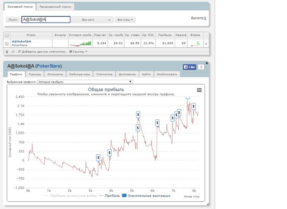The image size is (287, 209).
Task: Click the $1,808 profit cell
Action: pyautogui.click(x=165, y=43)
